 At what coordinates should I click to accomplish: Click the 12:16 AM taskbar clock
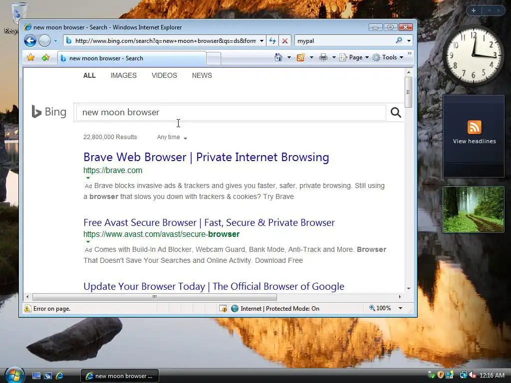click(492, 375)
